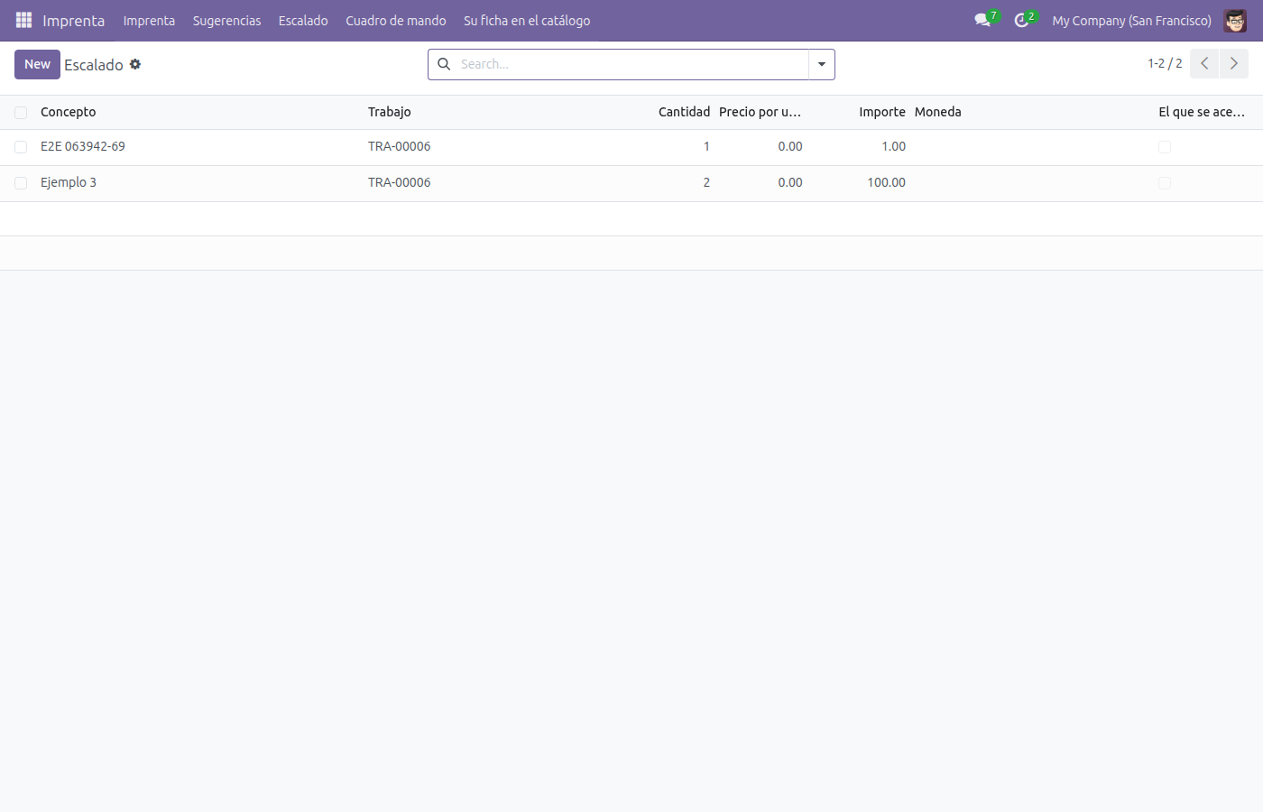Image resolution: width=1263 pixels, height=812 pixels.
Task: Tick the select-all checkbox in the header
Action: [x=21, y=113]
